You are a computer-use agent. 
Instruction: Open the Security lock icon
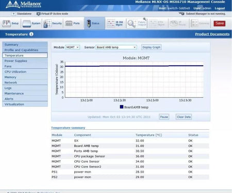[47, 24]
